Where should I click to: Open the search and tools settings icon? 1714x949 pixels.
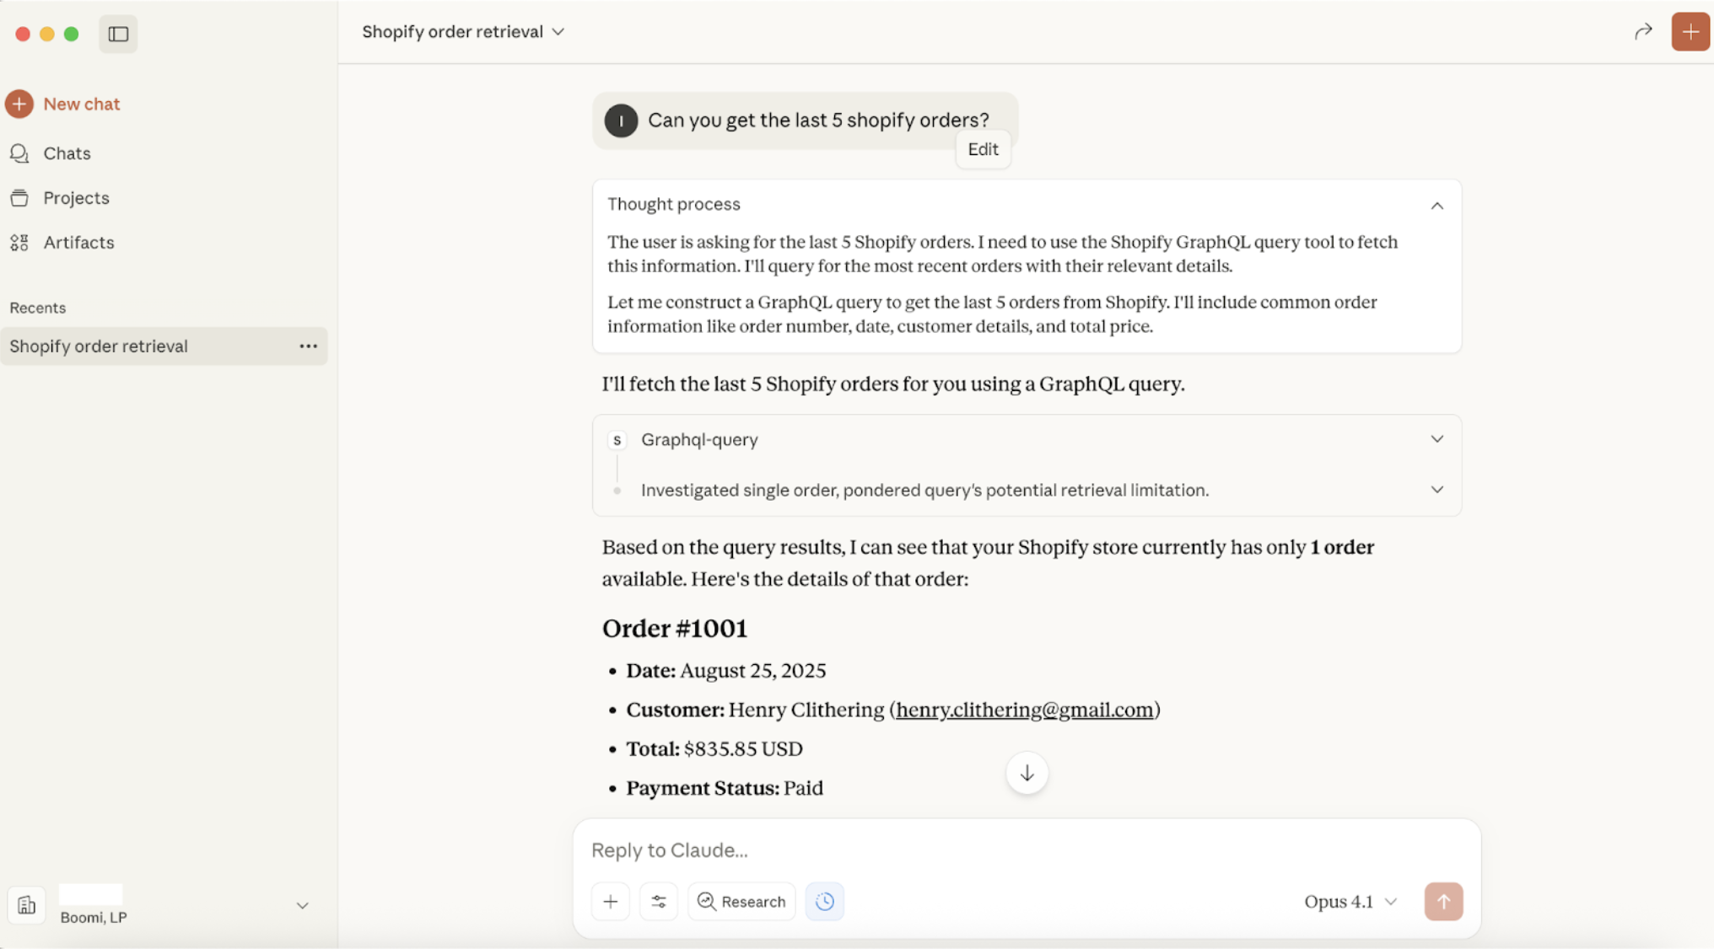click(658, 901)
